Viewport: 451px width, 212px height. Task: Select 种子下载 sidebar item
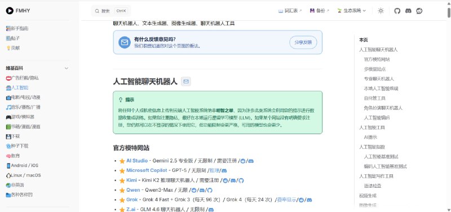tap(17, 146)
